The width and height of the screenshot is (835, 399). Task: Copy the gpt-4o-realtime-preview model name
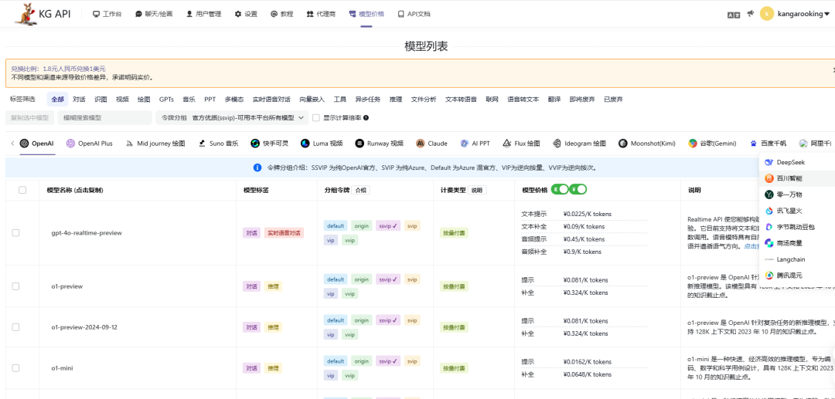click(x=87, y=233)
